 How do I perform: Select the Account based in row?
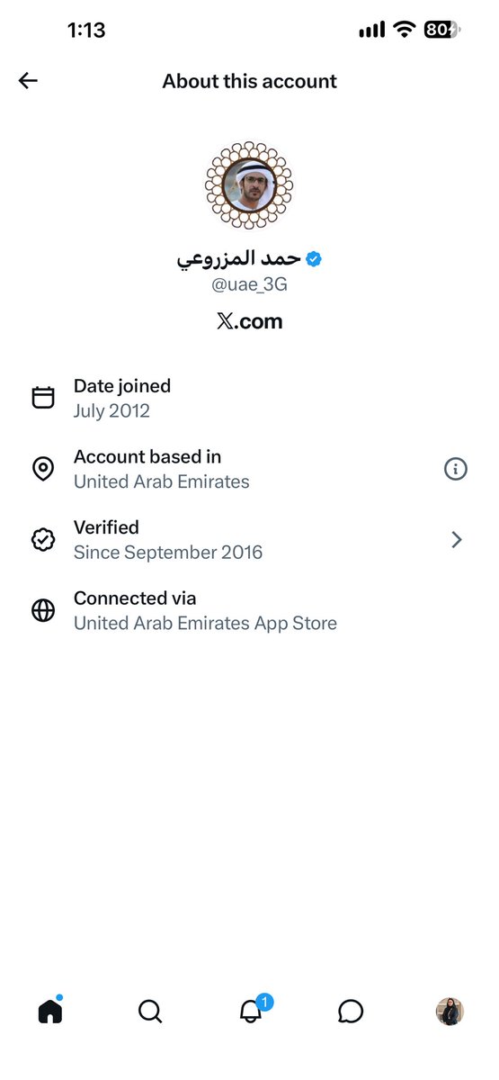(x=249, y=469)
